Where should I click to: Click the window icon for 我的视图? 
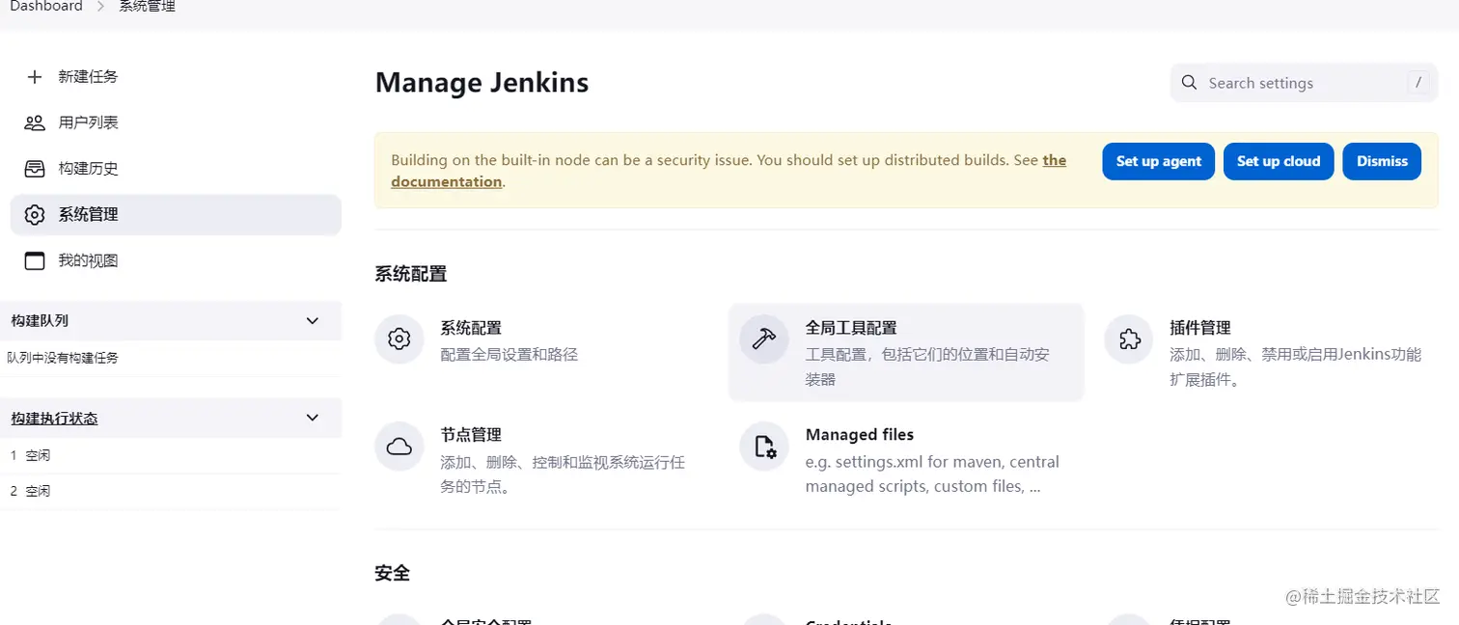tap(35, 260)
